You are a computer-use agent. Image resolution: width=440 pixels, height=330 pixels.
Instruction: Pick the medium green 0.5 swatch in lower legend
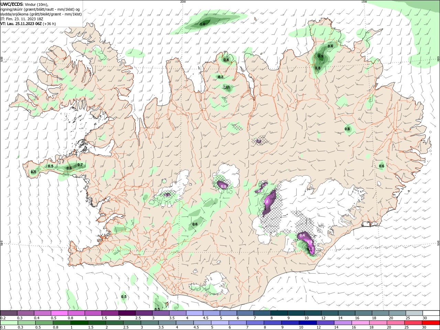(44, 323)
